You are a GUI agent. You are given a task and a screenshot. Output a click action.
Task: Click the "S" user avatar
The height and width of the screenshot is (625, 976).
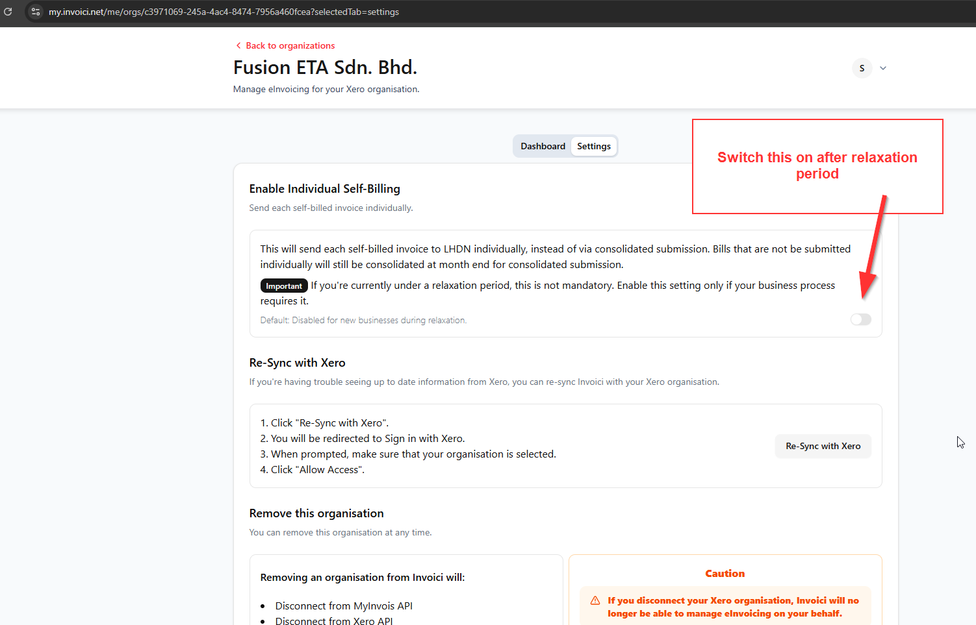[x=862, y=68]
